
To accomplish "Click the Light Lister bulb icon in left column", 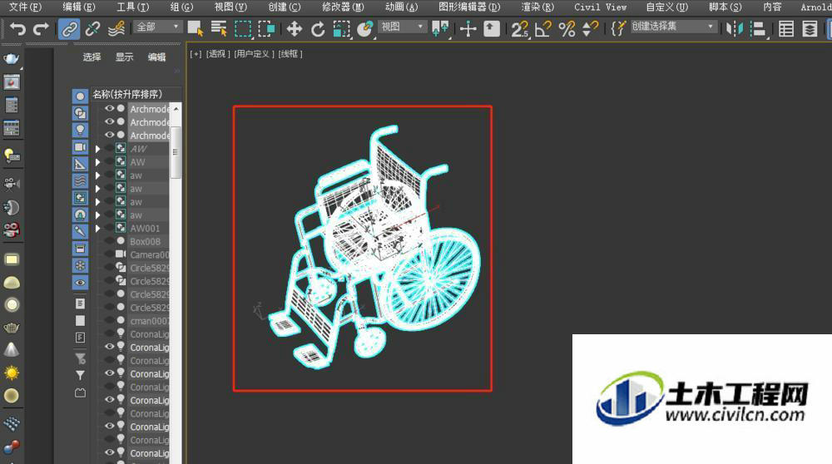I will pos(11,155).
